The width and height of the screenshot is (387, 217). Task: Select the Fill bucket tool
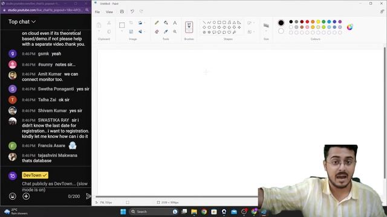166,23
